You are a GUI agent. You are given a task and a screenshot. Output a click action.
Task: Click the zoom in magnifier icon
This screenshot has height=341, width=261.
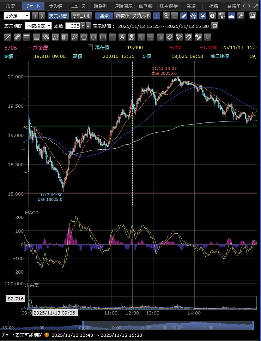pyautogui.click(x=166, y=16)
